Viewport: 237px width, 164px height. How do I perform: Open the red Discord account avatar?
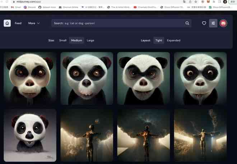[223, 23]
